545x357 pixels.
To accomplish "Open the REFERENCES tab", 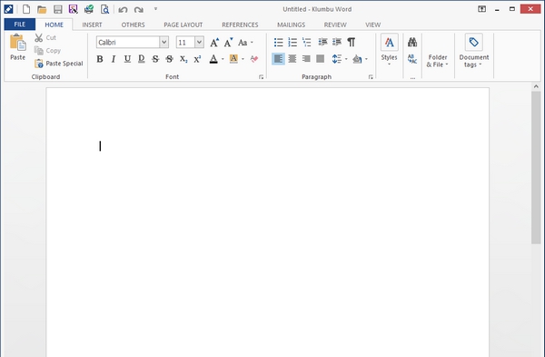I will [240, 25].
